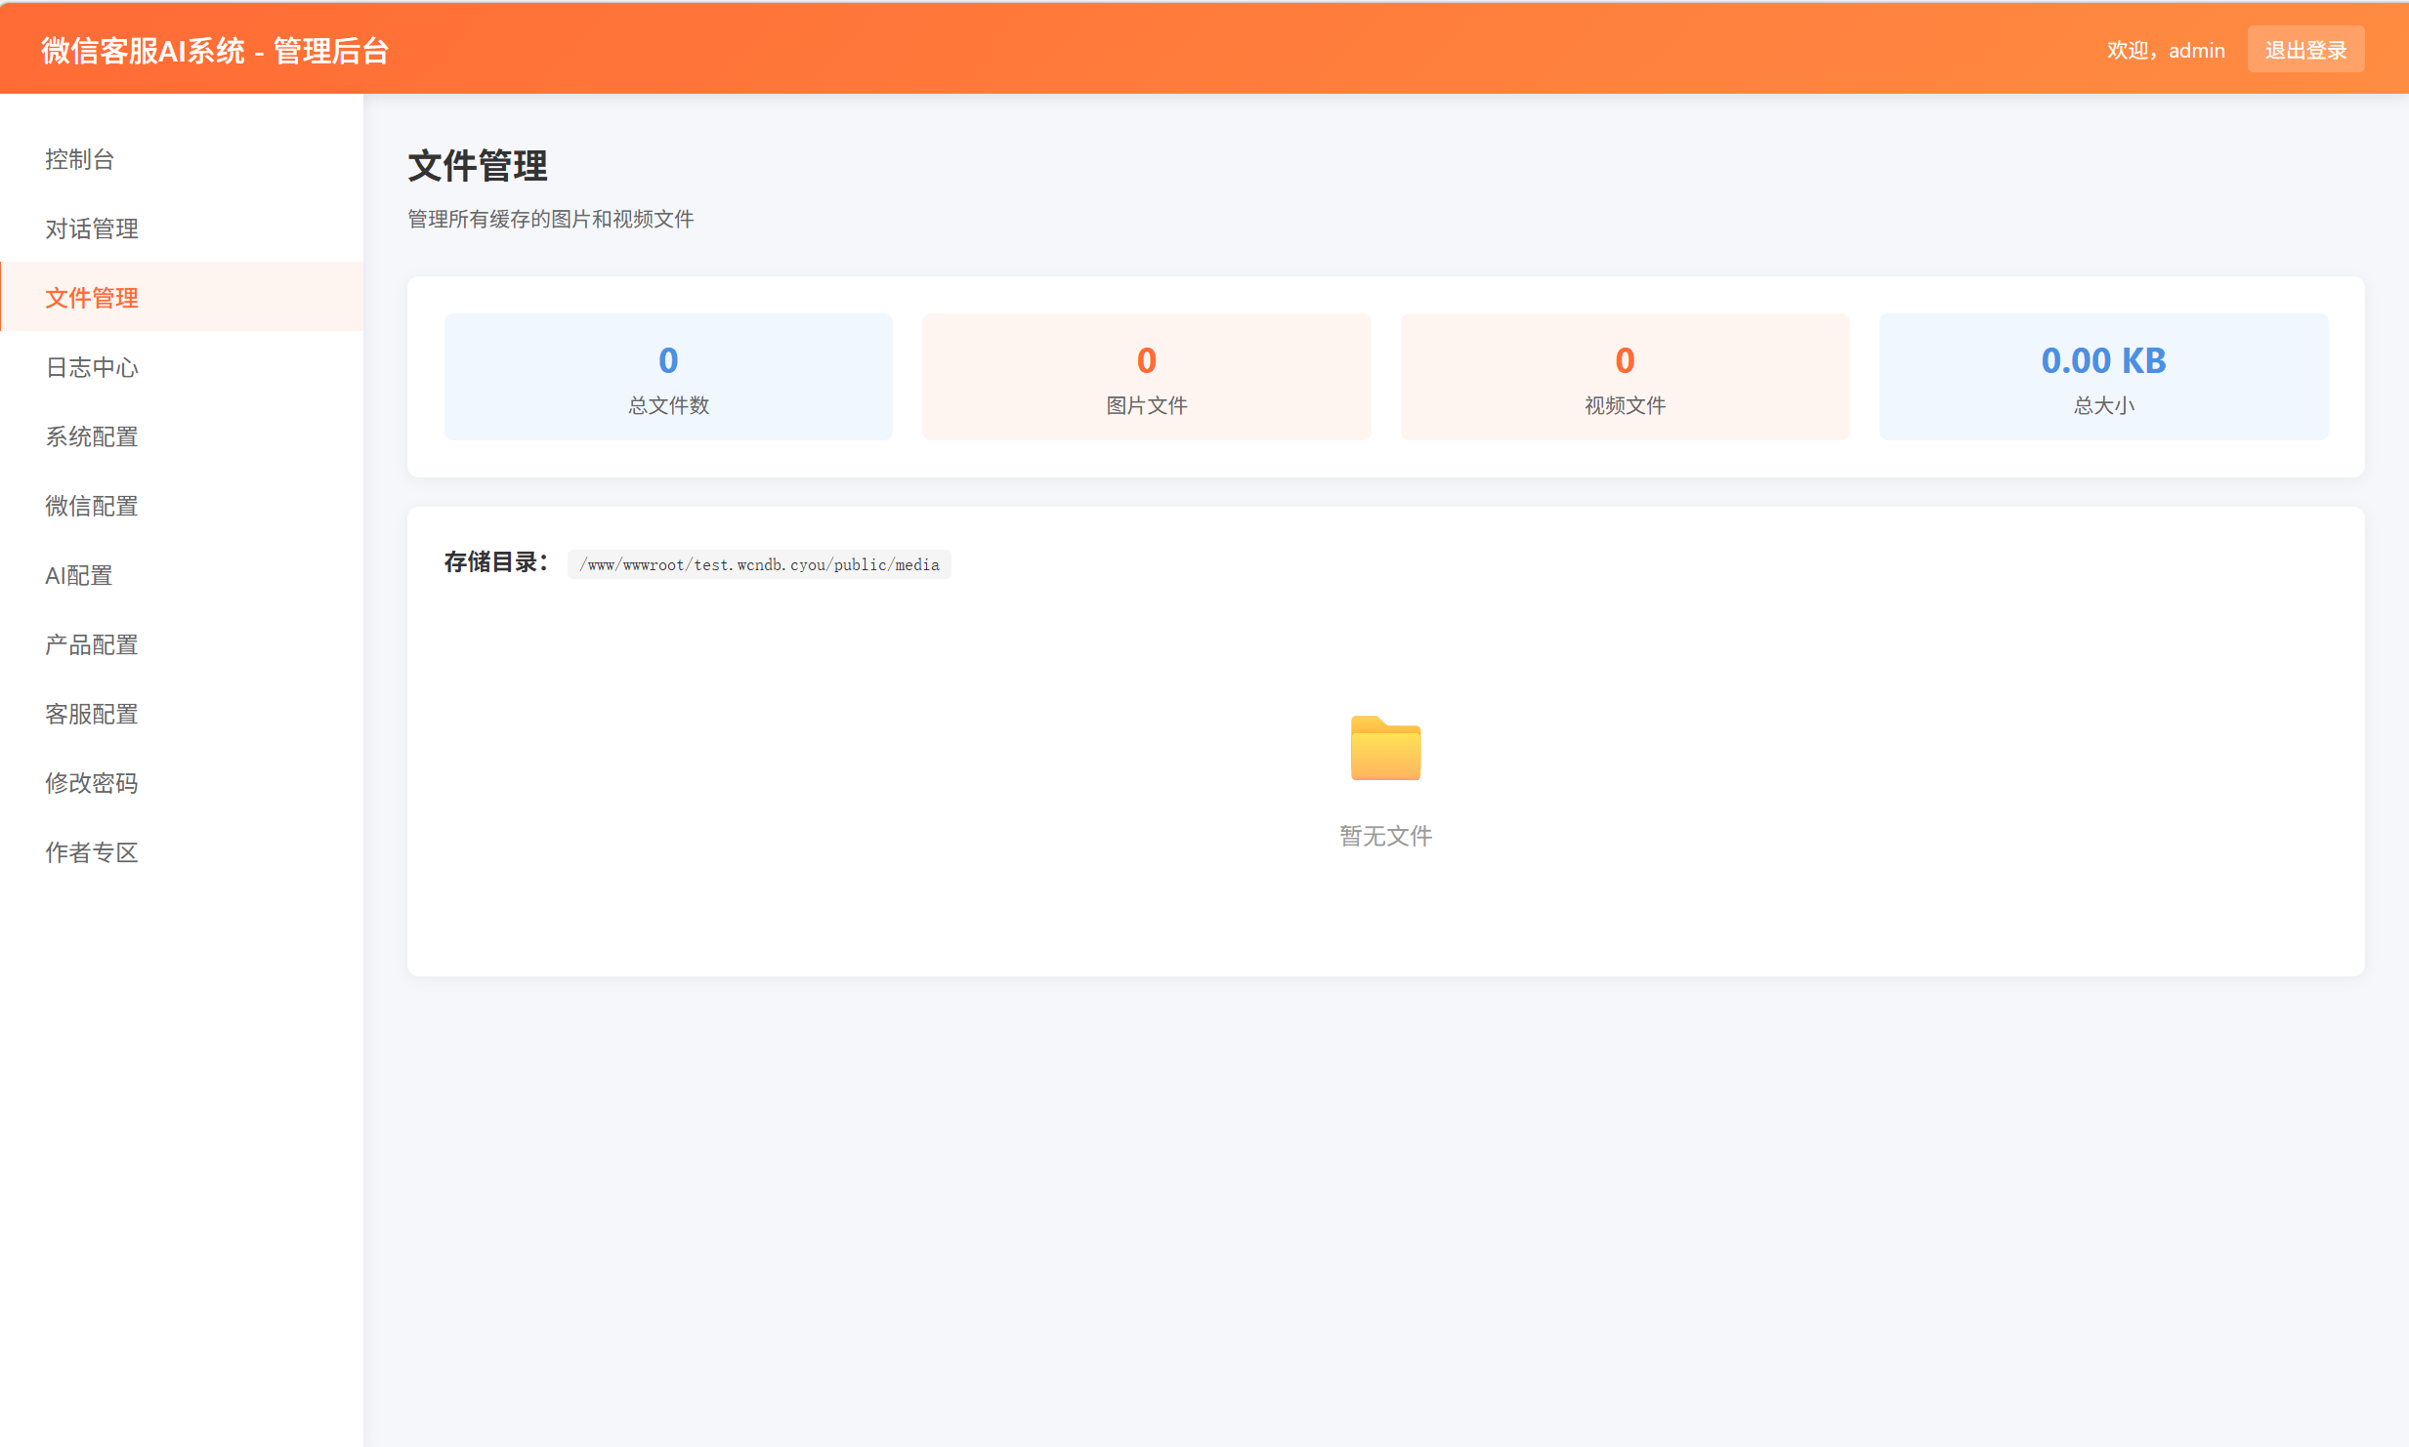
Task: Select the storage directory path text
Action: [x=758, y=563]
